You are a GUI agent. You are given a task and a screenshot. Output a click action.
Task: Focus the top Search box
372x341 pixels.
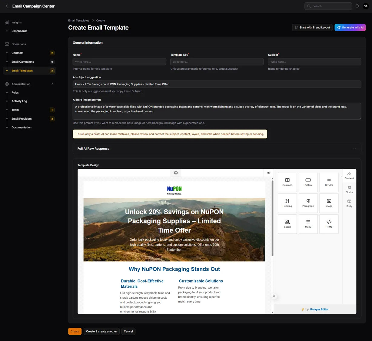click(x=328, y=6)
